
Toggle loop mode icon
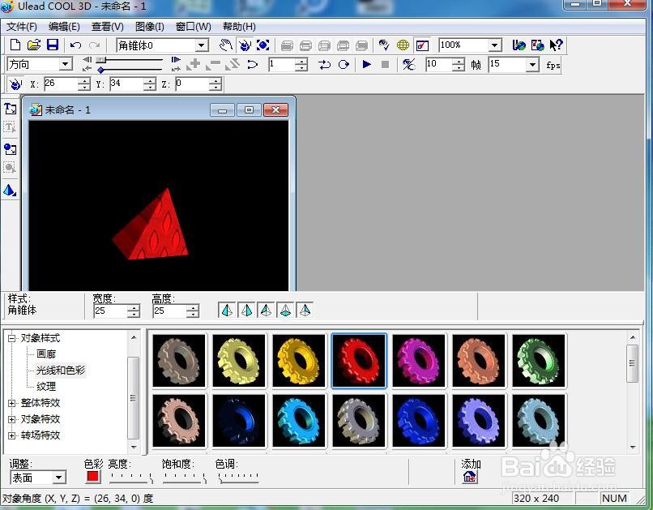pos(344,65)
